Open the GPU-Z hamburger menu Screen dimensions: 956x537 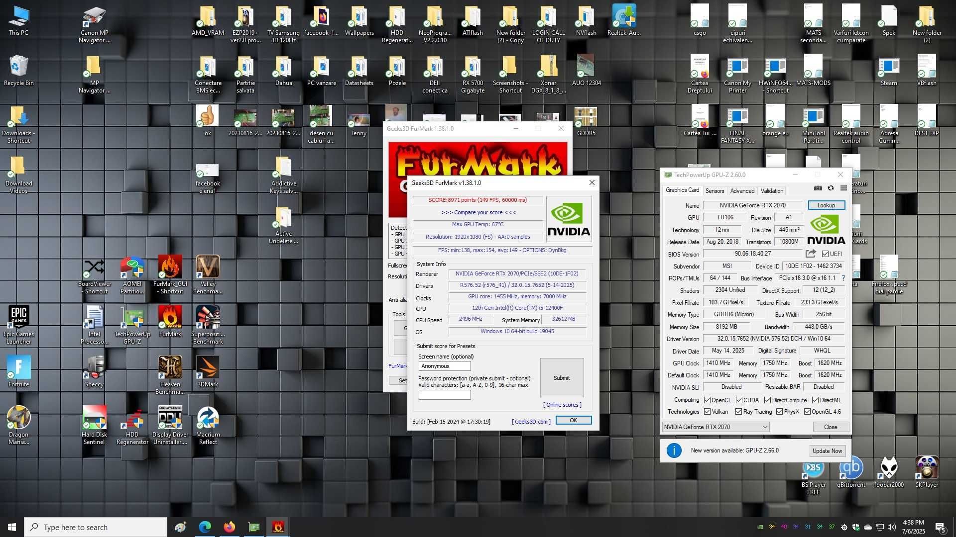843,188
